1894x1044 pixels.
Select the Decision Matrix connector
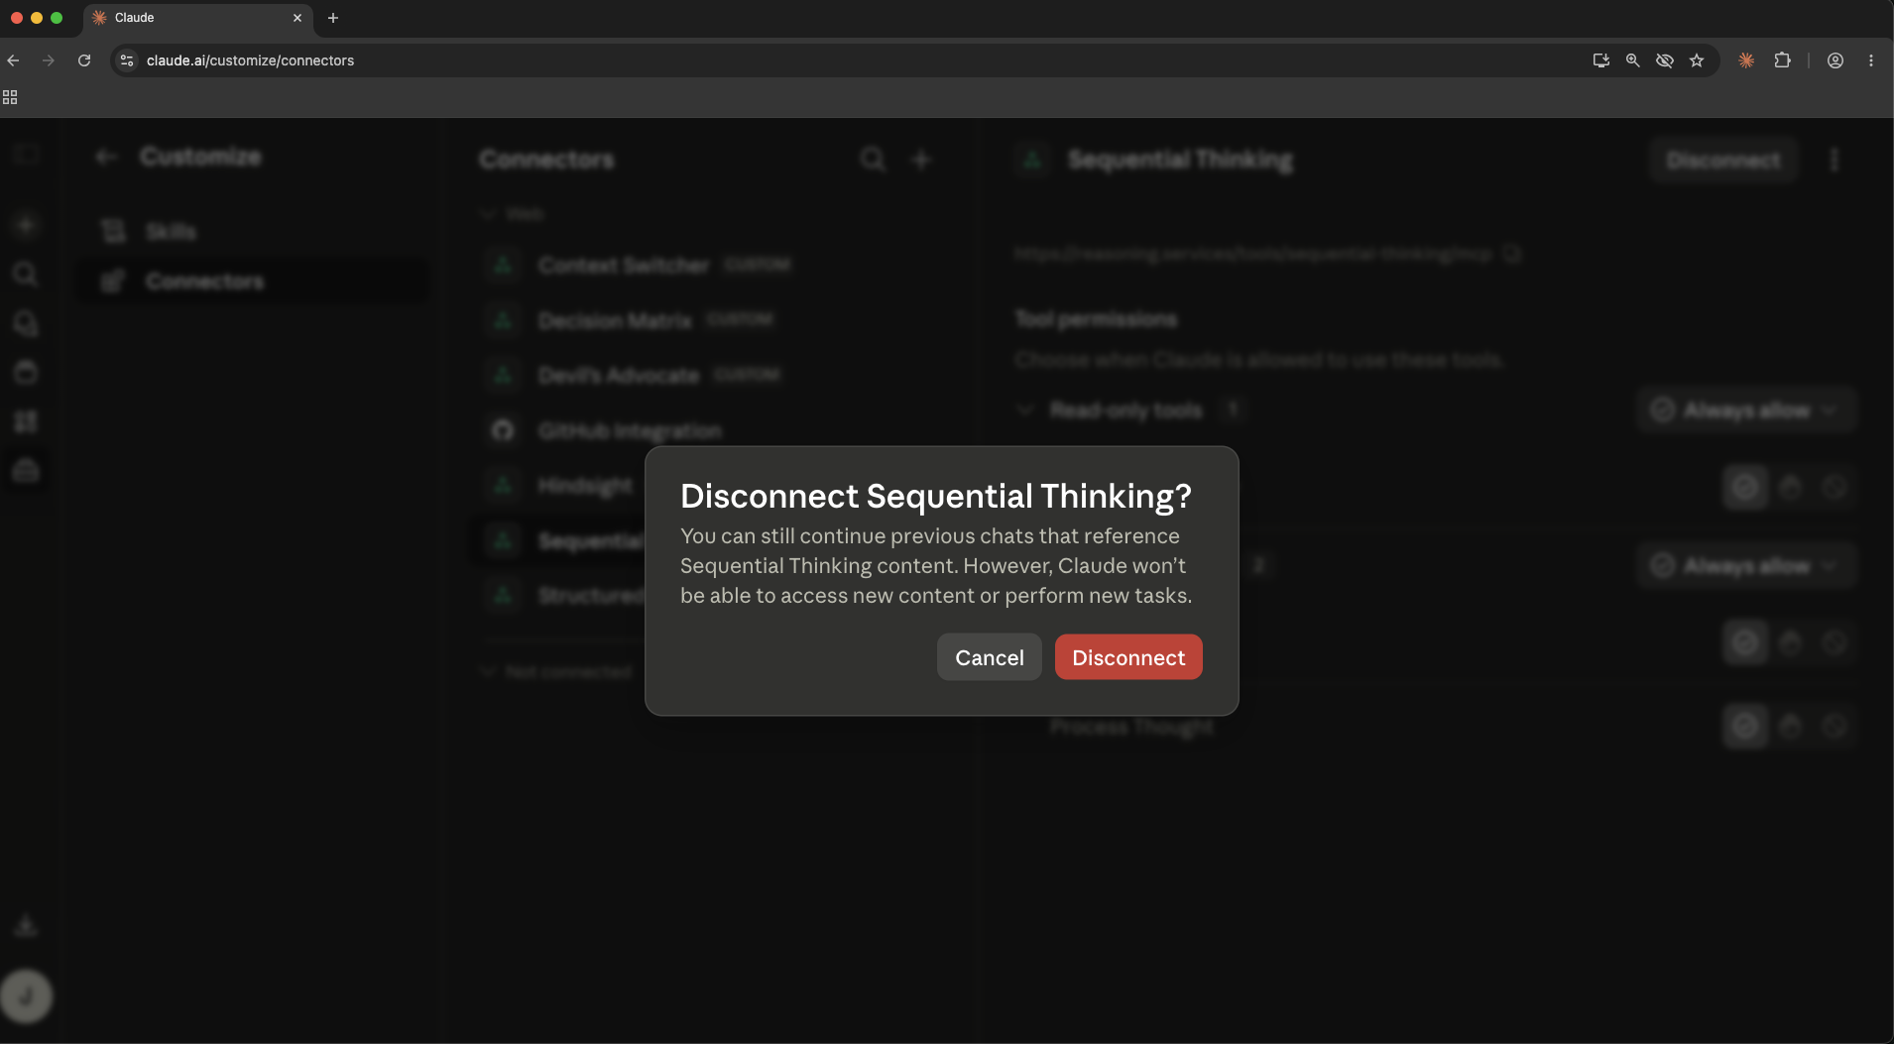coord(709,320)
